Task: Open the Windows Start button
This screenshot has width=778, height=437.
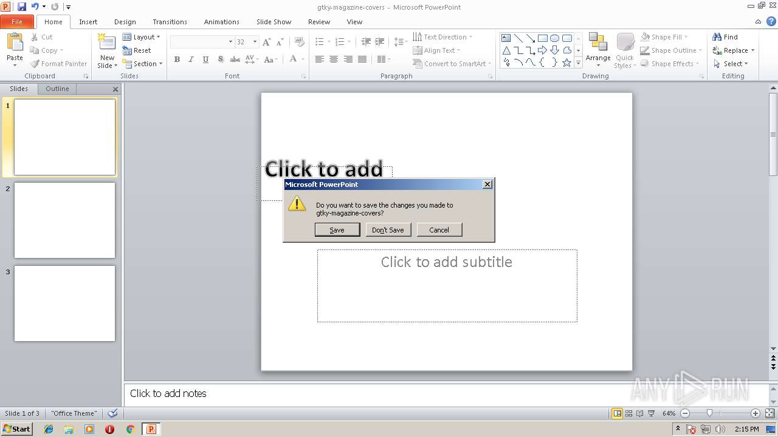Action: click(x=16, y=429)
